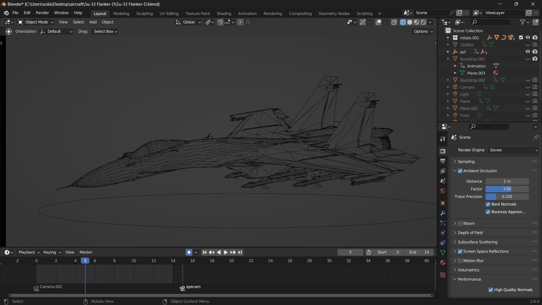Open the Scene properties tab icon
Viewport: 542px width, 305px height.
[443, 181]
